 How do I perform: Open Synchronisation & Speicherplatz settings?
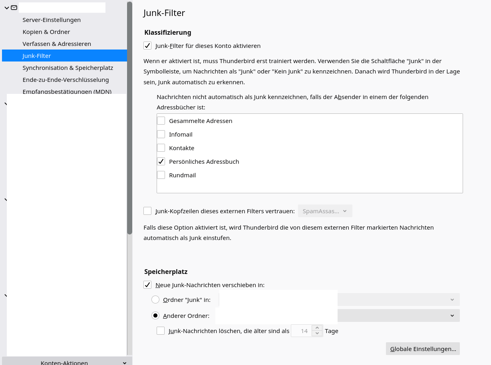68,68
